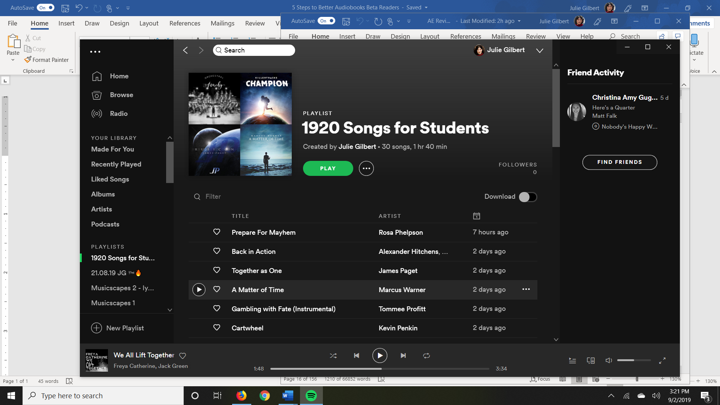Open Chrome from the taskbar

264,396
